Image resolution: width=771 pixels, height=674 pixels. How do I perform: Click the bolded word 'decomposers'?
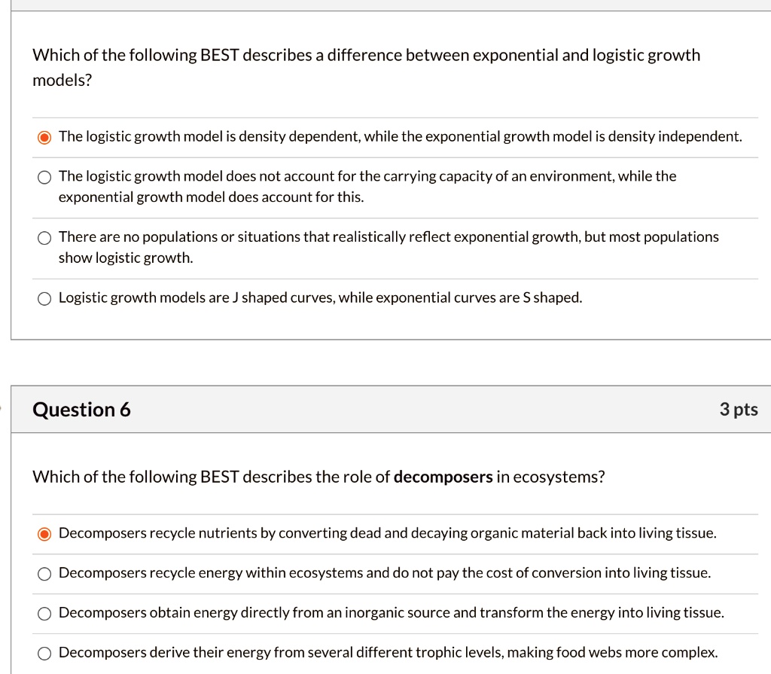(442, 477)
